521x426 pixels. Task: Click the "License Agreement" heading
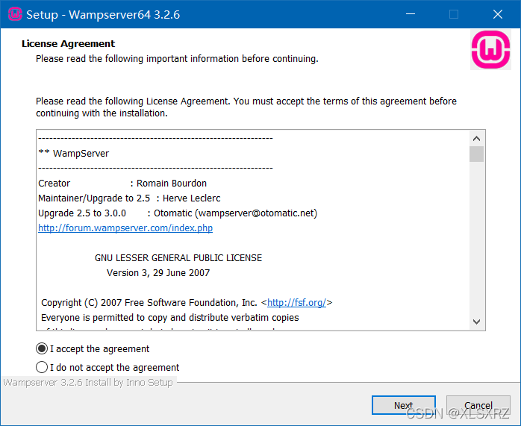coord(68,44)
